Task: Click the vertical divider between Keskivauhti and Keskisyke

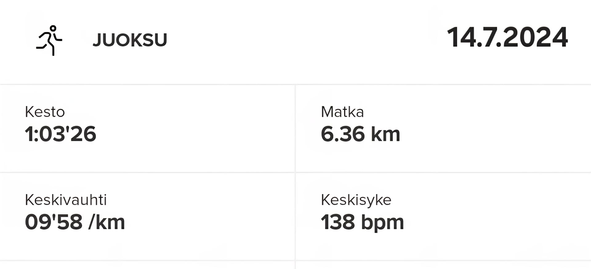Action: (295, 216)
